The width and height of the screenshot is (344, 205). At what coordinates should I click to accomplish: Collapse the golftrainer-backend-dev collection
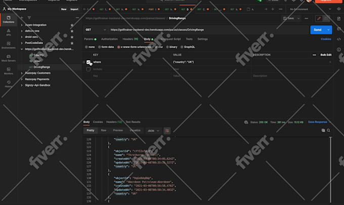(22, 49)
